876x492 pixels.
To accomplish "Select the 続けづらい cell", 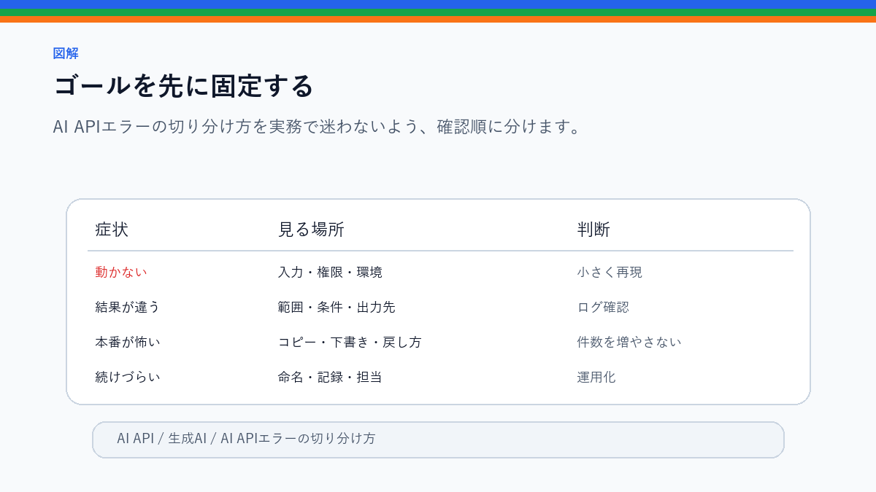I will coord(128,377).
